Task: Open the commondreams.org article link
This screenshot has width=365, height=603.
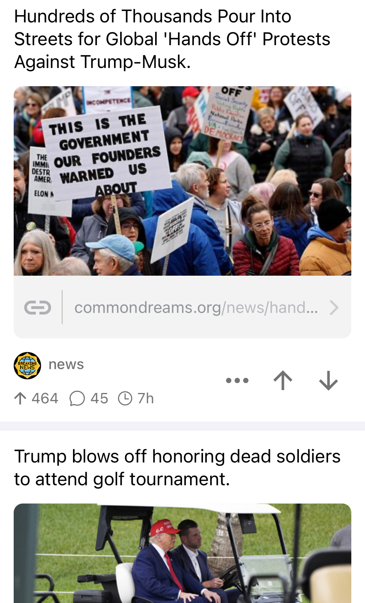Action: (x=196, y=307)
